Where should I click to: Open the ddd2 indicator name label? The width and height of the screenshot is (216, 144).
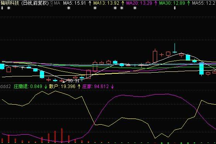(5, 86)
